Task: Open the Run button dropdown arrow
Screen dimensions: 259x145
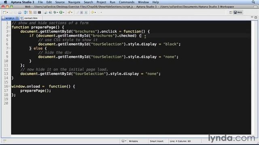Action: [x=64, y=12]
